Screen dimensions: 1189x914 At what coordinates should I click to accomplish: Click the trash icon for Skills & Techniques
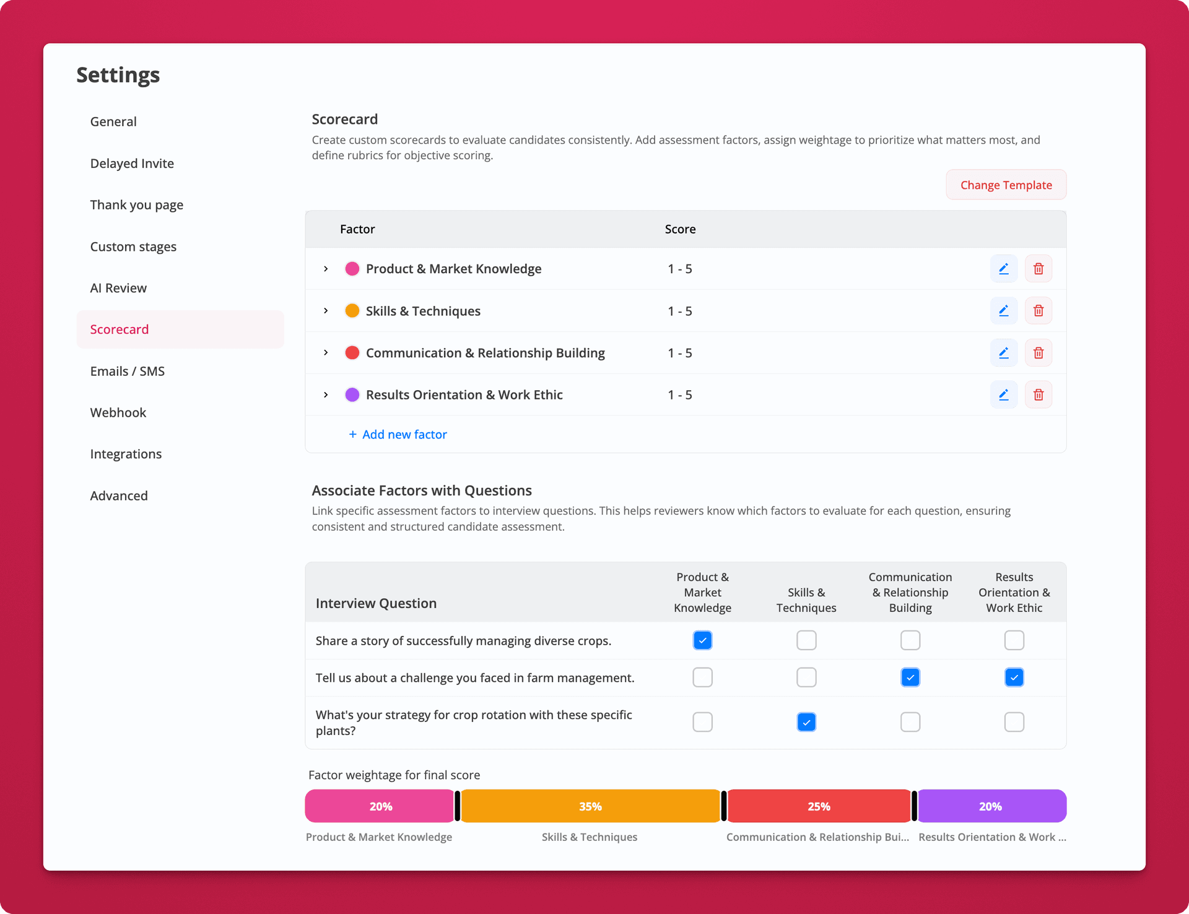(1039, 310)
